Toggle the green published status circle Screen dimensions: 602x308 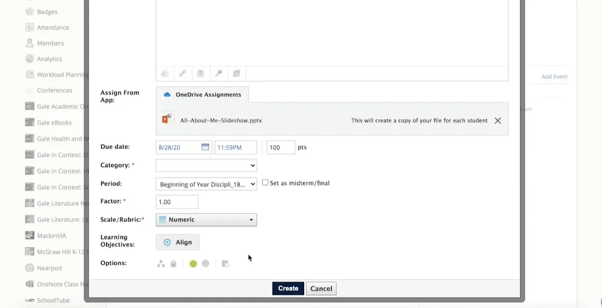[x=193, y=264]
